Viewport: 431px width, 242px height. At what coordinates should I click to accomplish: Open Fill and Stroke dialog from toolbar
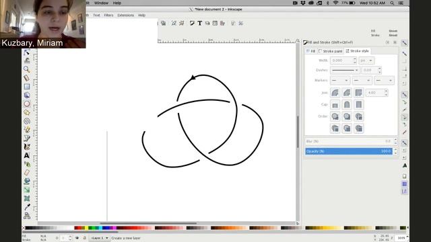[192, 24]
